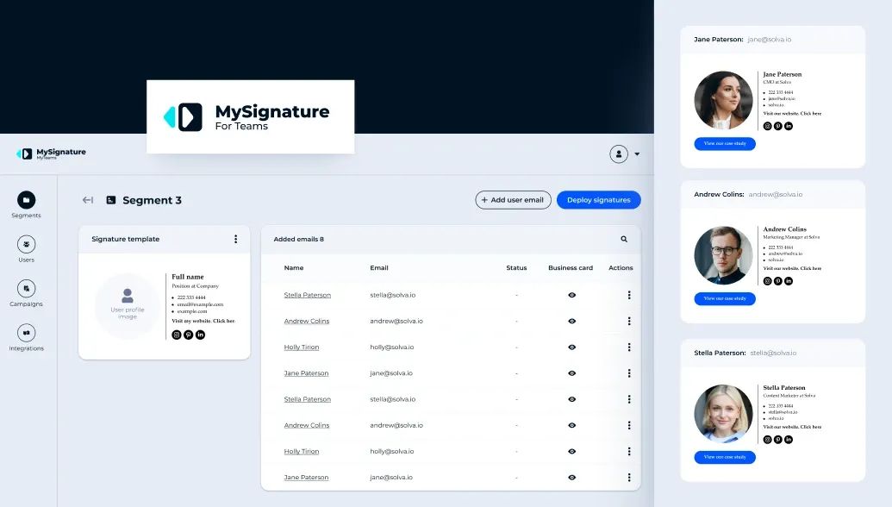This screenshot has height=507, width=892.
Task: Show the business card for the second Andrew Colins row
Action: [x=571, y=425]
